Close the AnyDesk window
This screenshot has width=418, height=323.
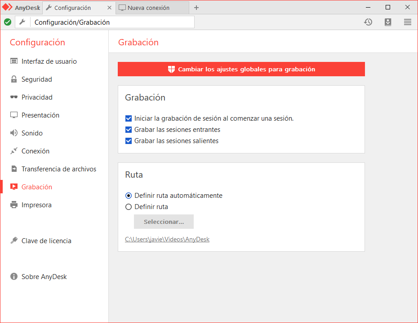pos(408,8)
